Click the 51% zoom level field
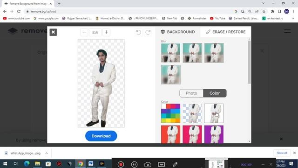 point(95,32)
